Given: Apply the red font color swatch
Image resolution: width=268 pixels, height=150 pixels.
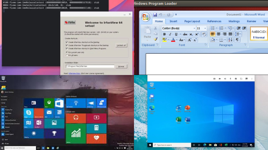Looking at the screenshot, I should pyautogui.click(x=173, y=40).
